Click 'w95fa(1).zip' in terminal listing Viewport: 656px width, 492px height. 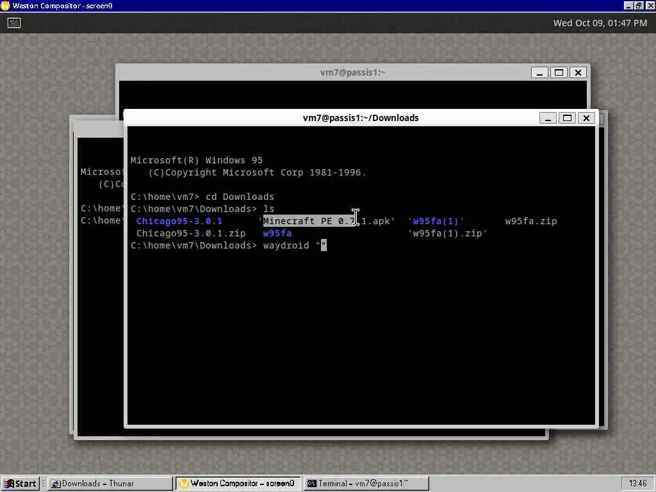point(447,233)
